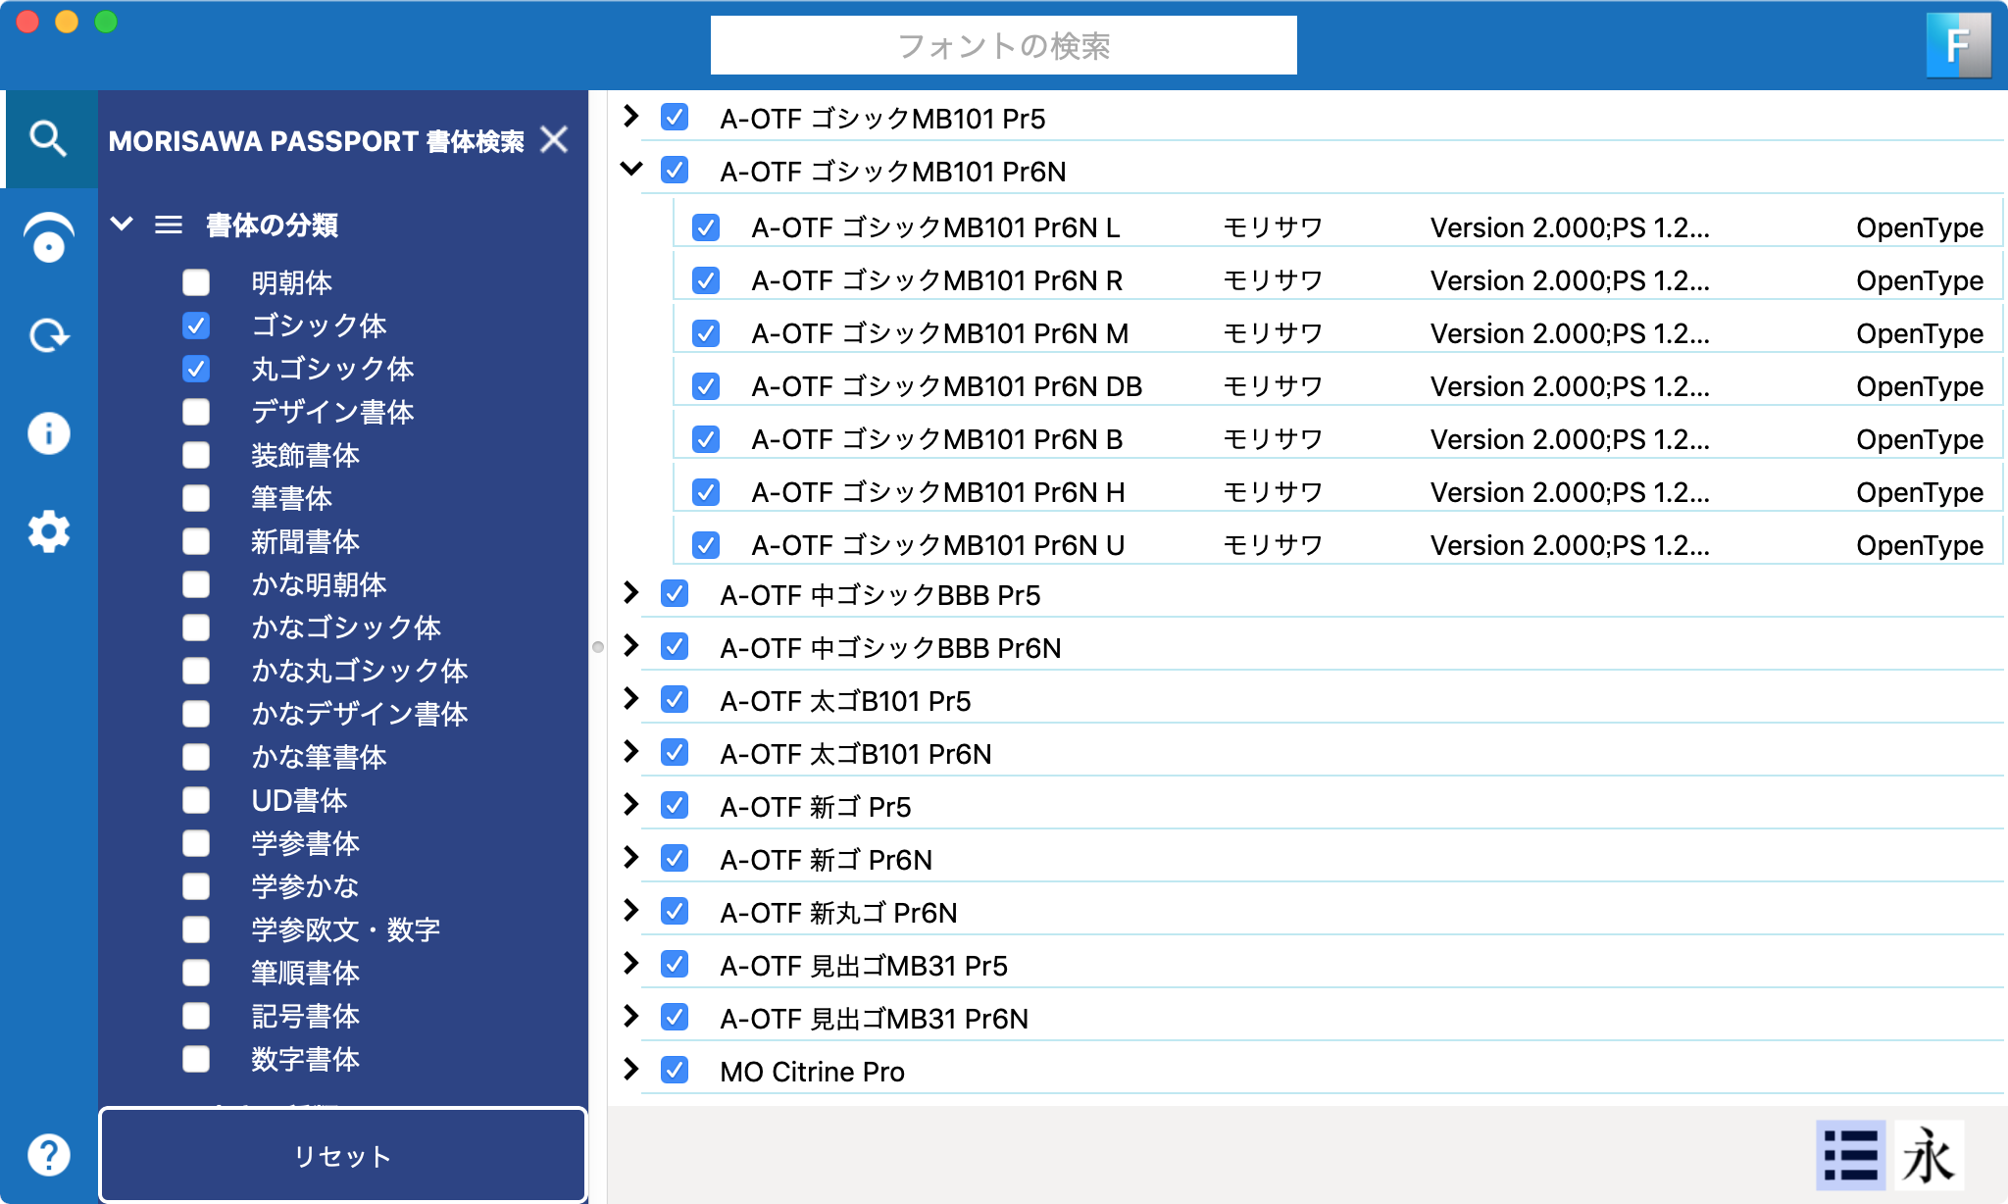
Task: Uncheck A-OTF 新丸ゴ Pr6N checkbox
Action: click(675, 912)
